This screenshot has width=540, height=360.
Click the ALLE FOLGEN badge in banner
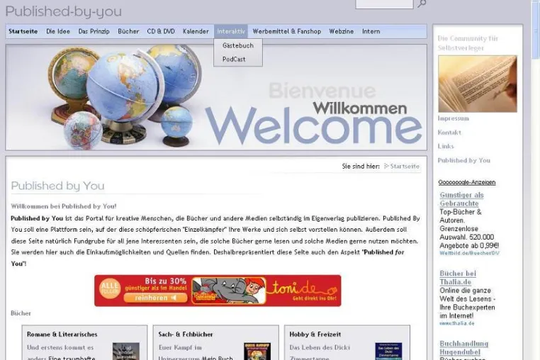[110, 288]
